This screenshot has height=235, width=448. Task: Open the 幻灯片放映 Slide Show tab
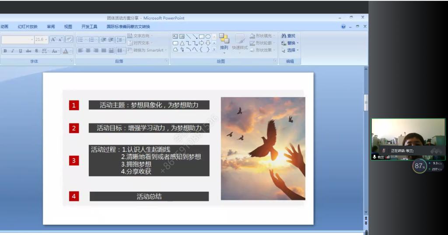pos(28,27)
